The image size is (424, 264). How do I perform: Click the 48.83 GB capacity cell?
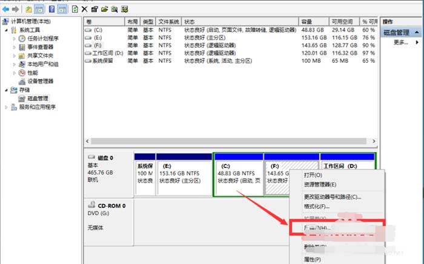[313, 30]
